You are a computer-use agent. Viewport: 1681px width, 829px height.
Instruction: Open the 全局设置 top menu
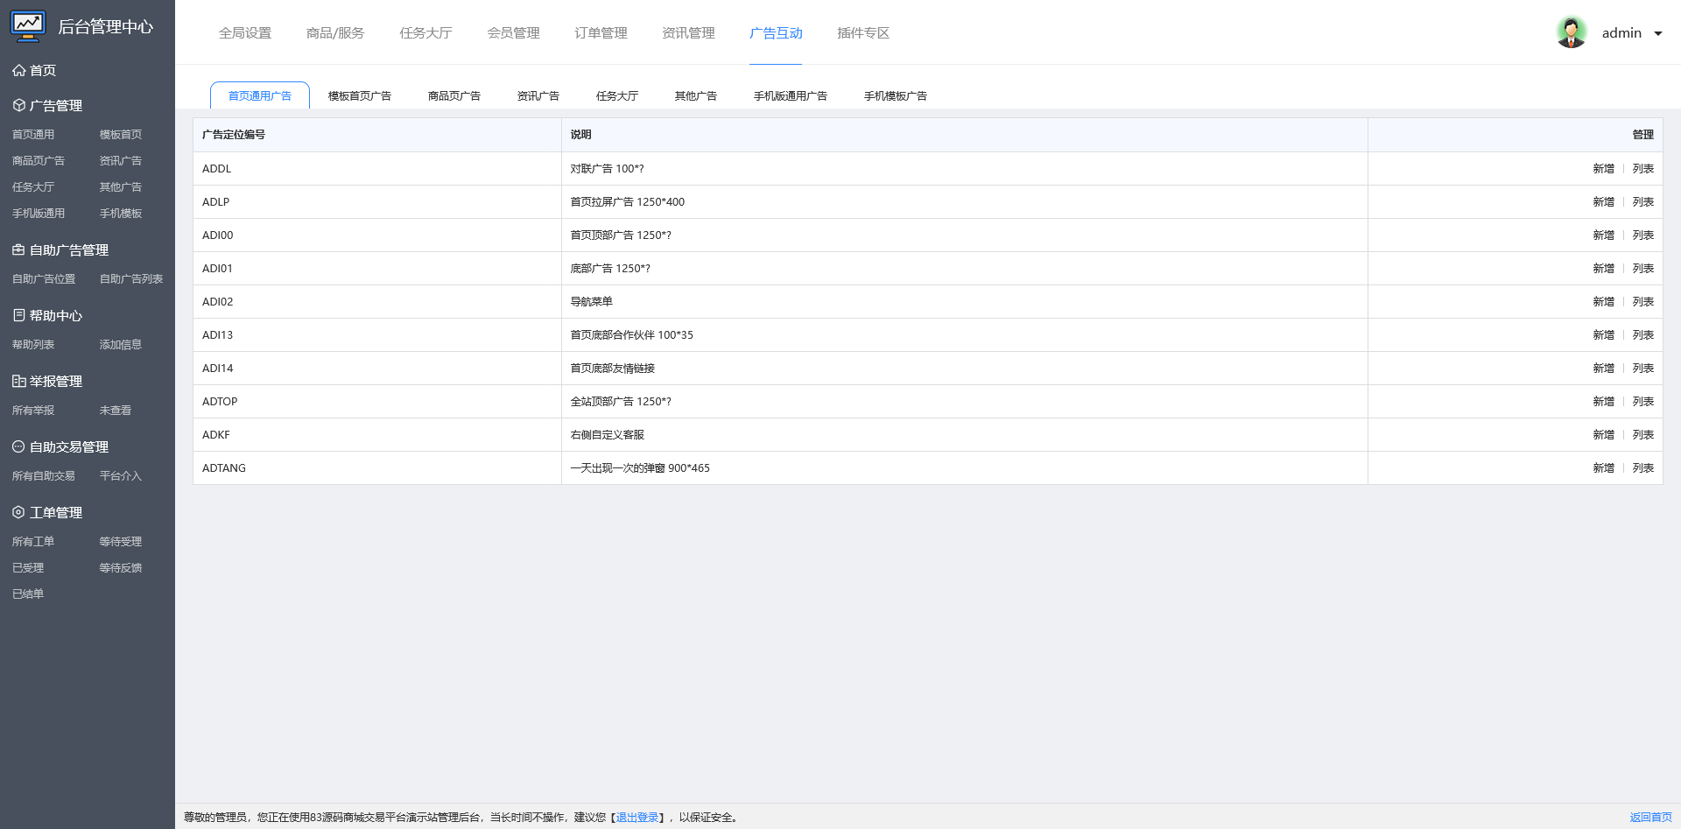245,32
